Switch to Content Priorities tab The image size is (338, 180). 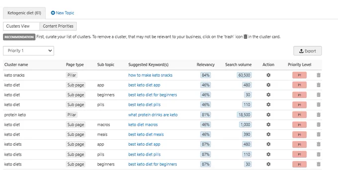tap(58, 26)
